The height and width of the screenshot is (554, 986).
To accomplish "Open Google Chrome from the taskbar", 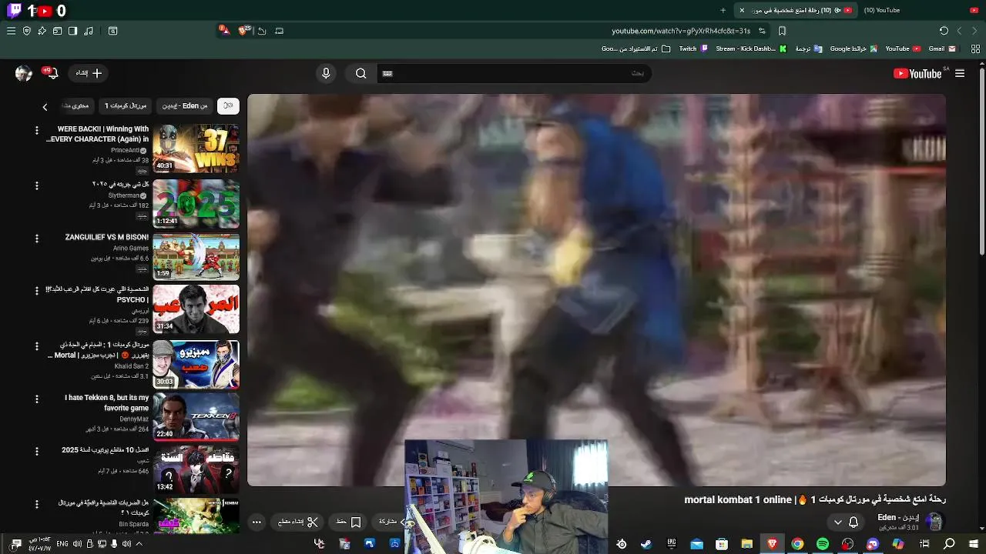I will [x=797, y=544].
